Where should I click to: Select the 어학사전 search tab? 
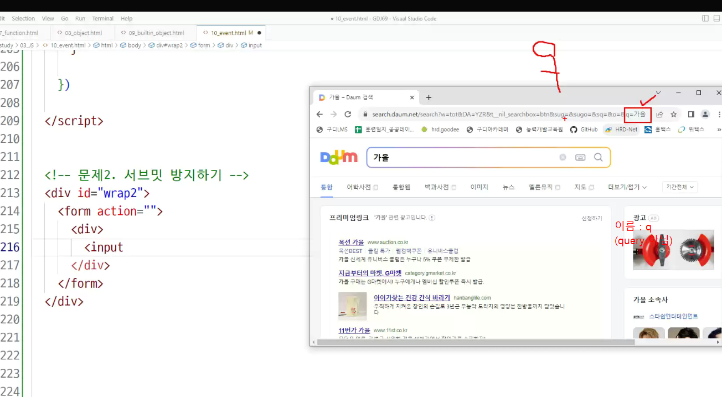click(x=362, y=187)
